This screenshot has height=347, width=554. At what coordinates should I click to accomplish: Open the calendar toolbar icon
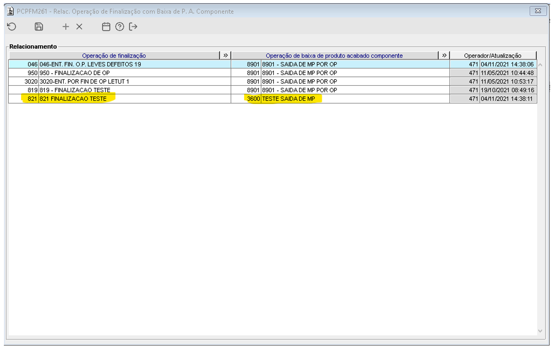coord(106,27)
